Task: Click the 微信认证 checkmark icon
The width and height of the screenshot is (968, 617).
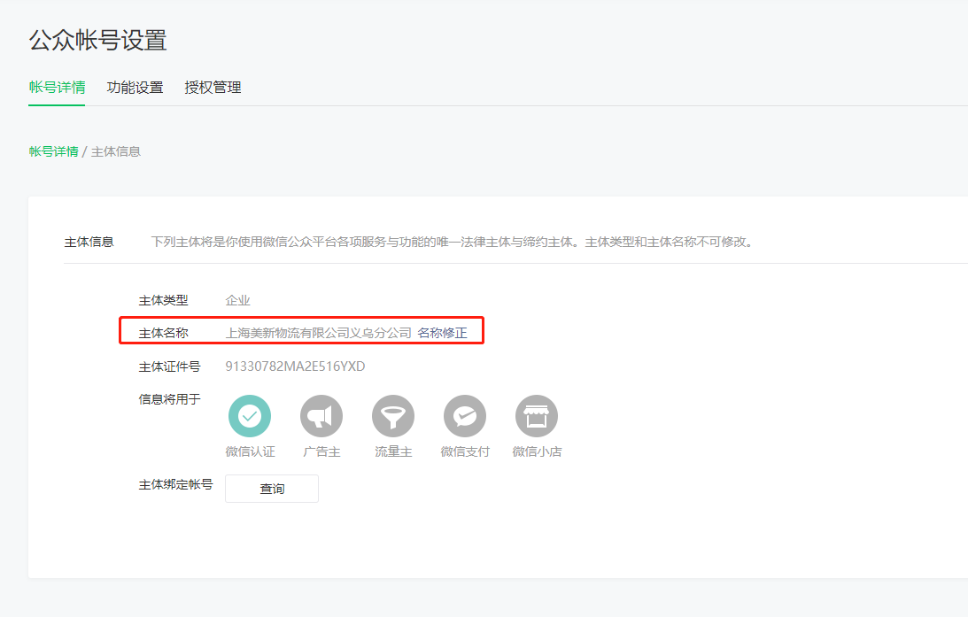Action: click(250, 416)
